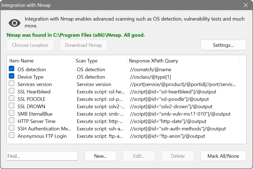253x169 pixels.
Task: Focus the Find... search field
Action: [x=42, y=156]
